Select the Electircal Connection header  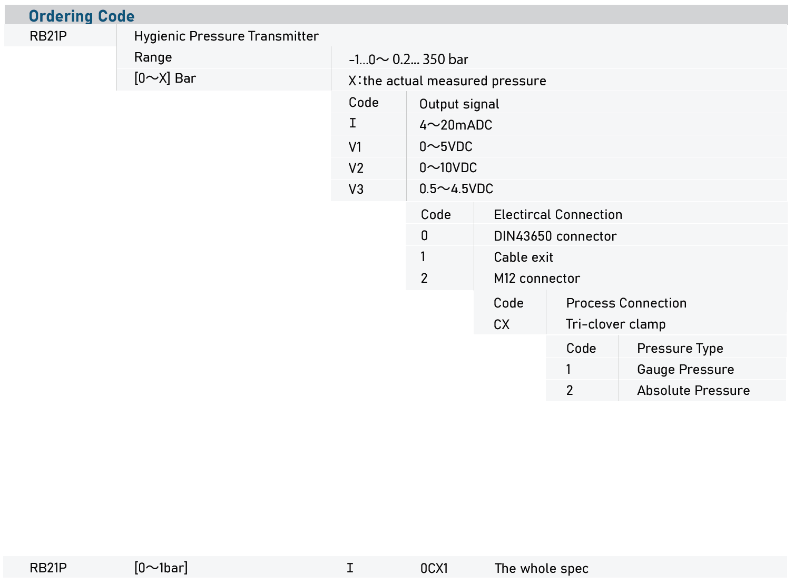click(x=557, y=215)
